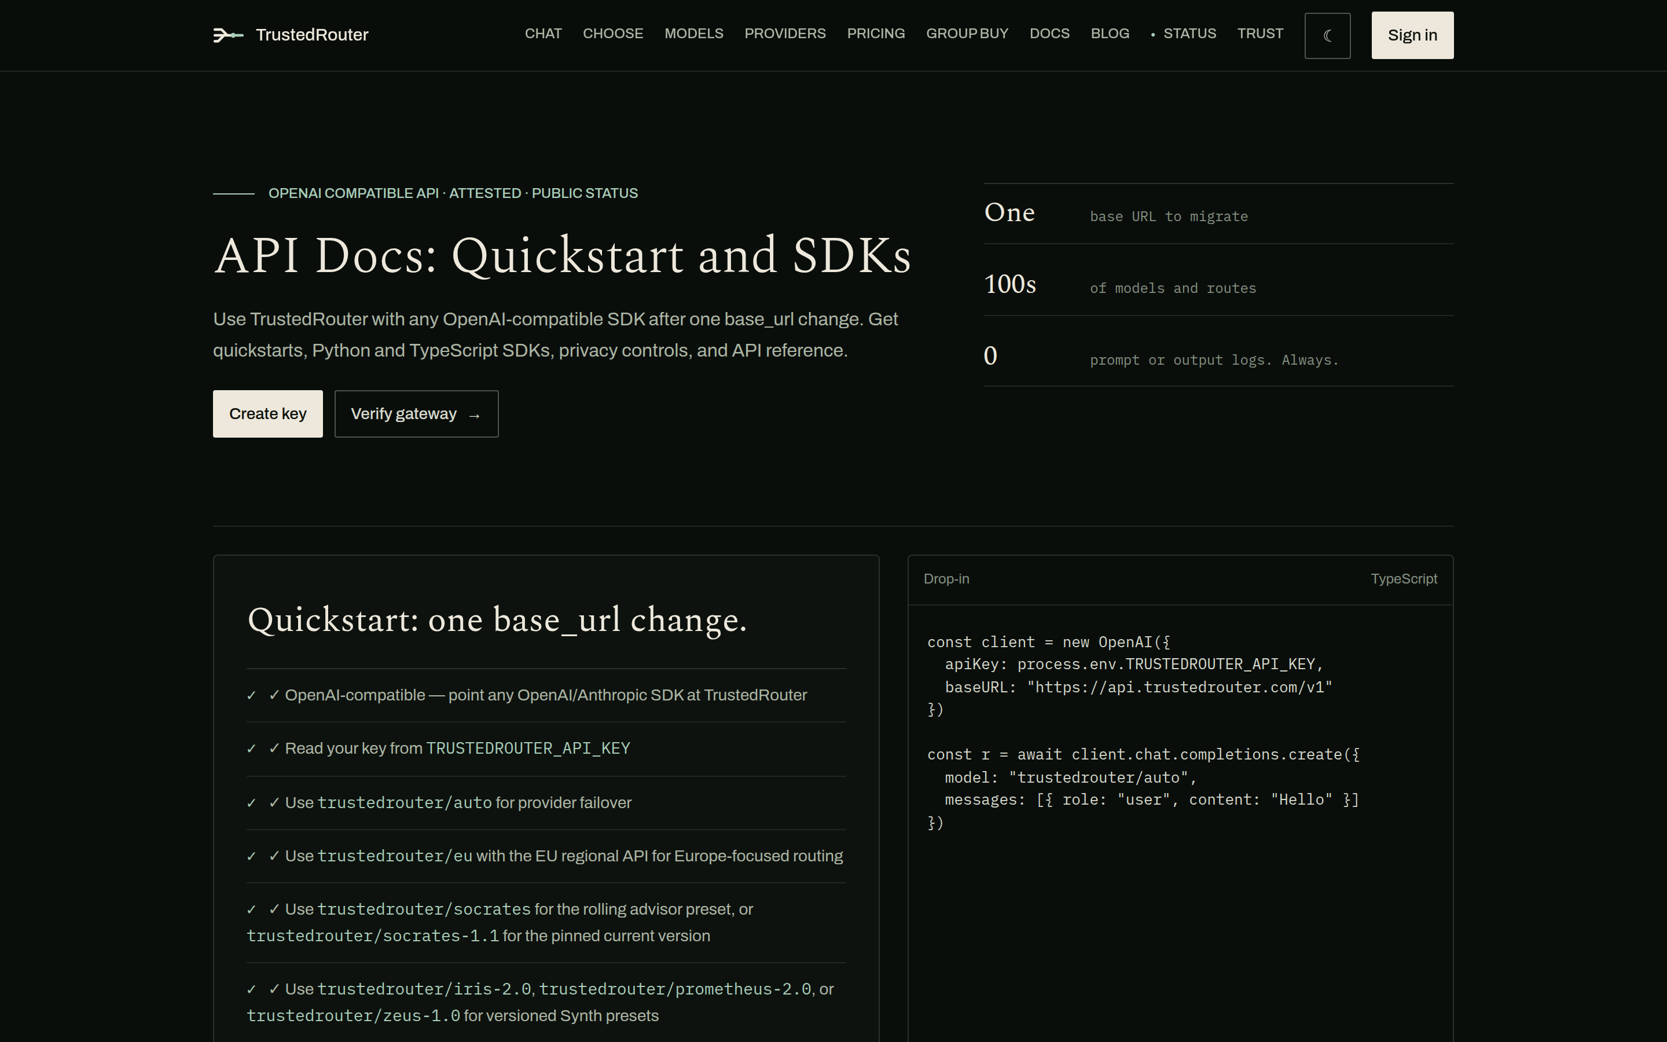The image size is (1667, 1042).
Task: Click the Sign in button
Action: 1412,35
